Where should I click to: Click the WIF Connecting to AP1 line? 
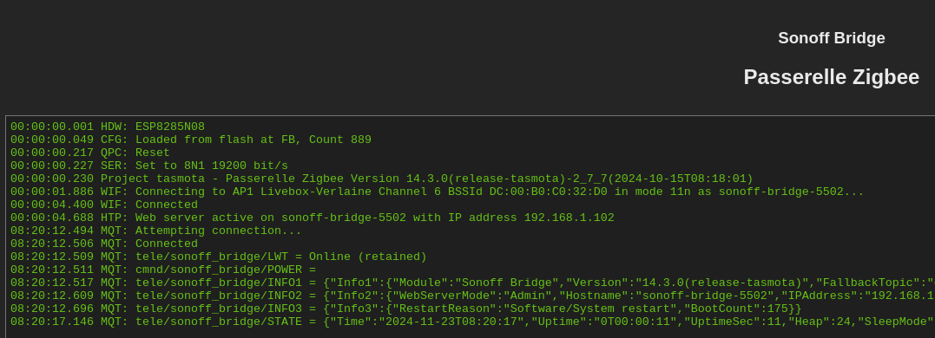point(437,192)
